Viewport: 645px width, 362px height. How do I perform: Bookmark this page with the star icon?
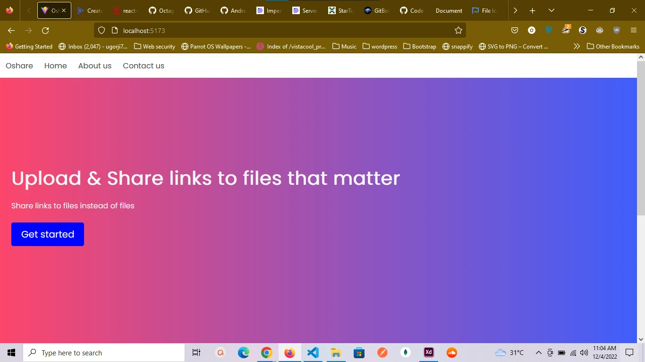(458, 31)
